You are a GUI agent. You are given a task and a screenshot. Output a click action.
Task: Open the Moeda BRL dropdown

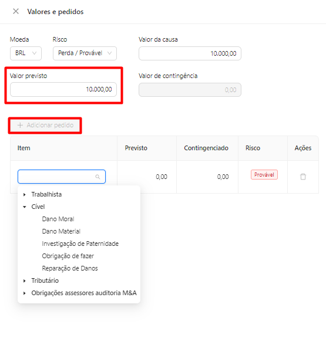(26, 53)
